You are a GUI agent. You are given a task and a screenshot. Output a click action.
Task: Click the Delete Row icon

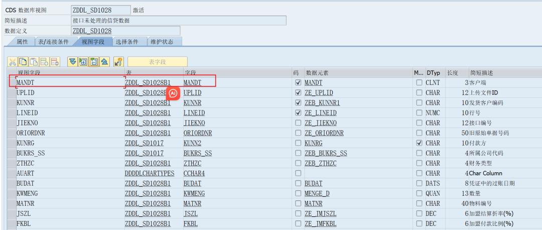[x=55, y=62]
